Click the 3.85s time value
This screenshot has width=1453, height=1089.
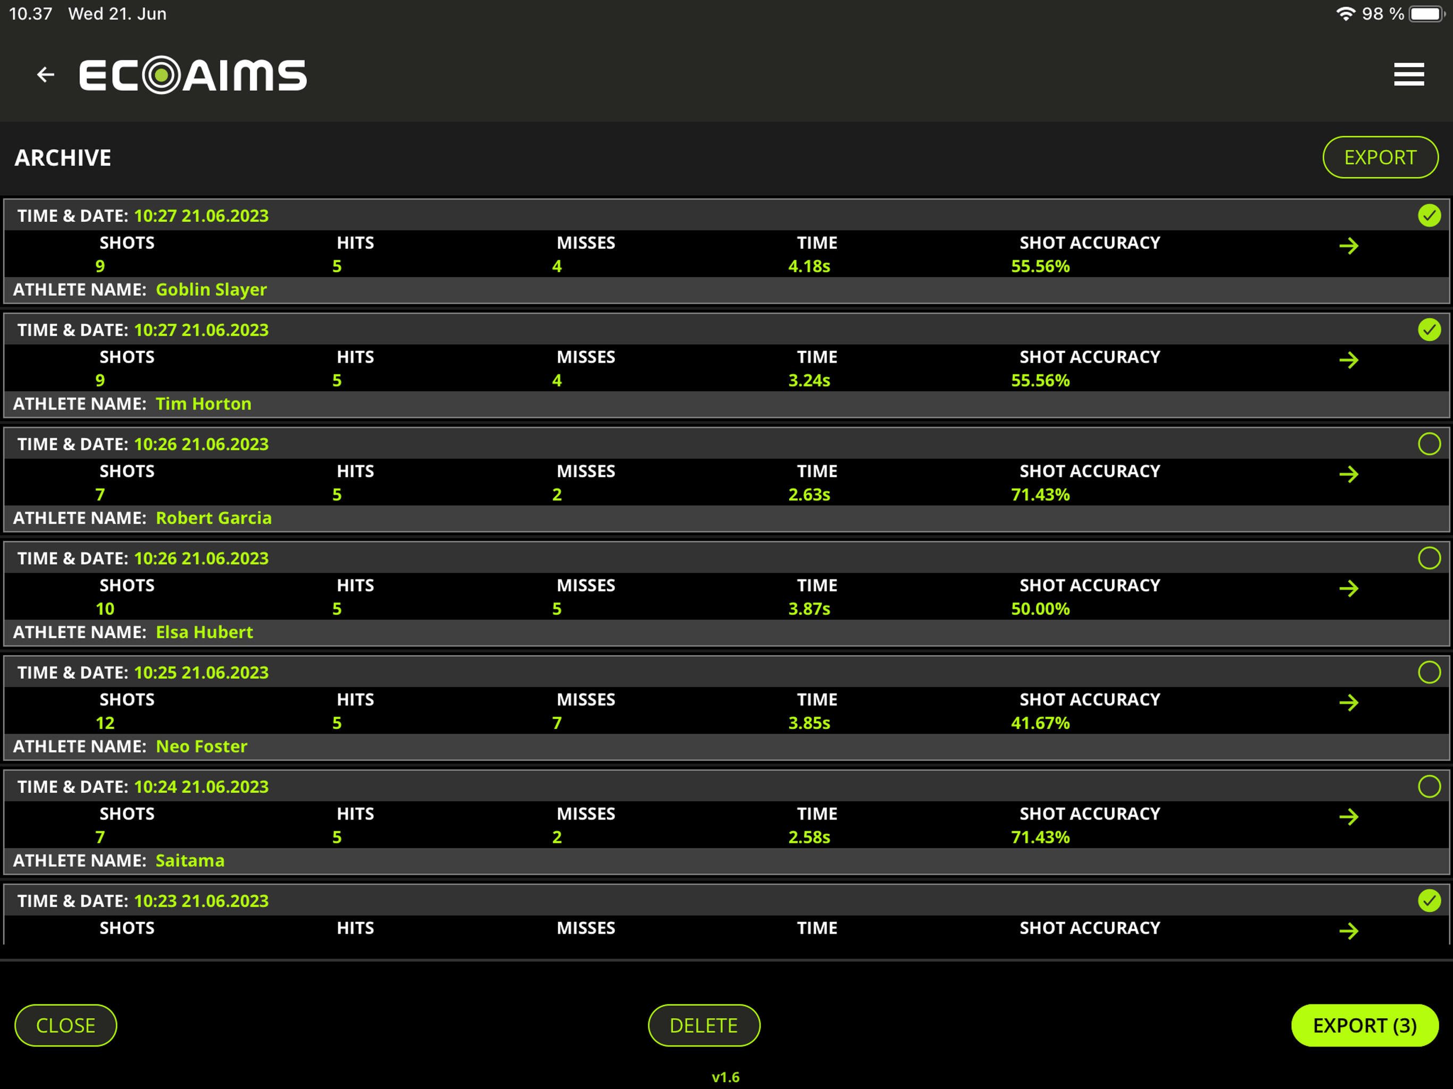pyautogui.click(x=808, y=724)
